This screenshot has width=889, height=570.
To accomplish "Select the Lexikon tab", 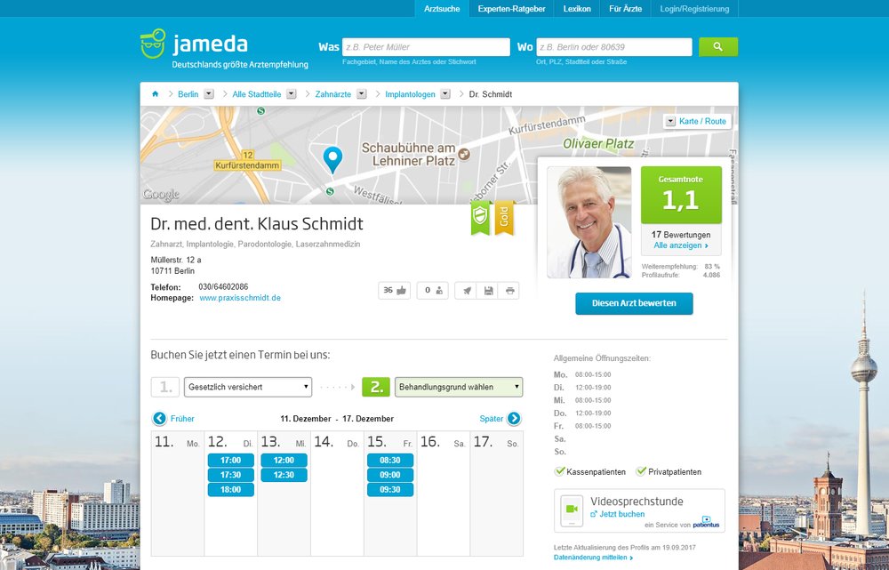I will (x=576, y=9).
